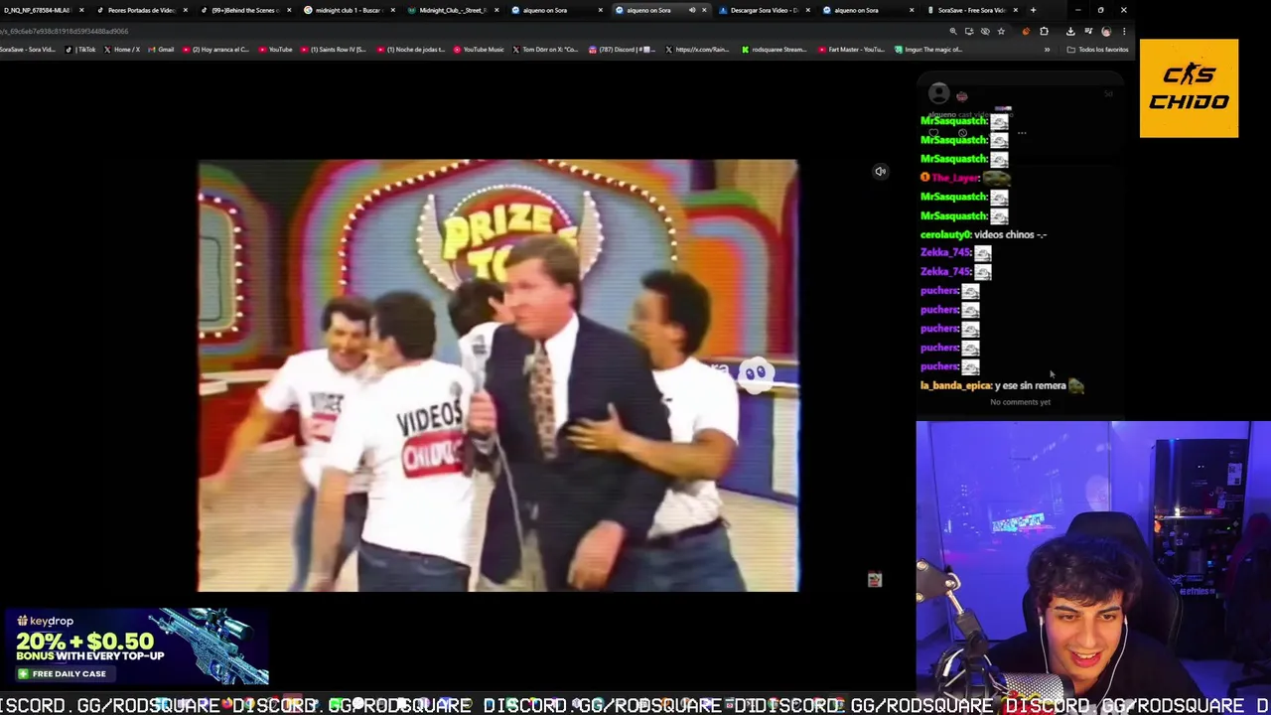Mute the active alqueno on Sora tab
This screenshot has height=715, width=1271.
[692, 10]
